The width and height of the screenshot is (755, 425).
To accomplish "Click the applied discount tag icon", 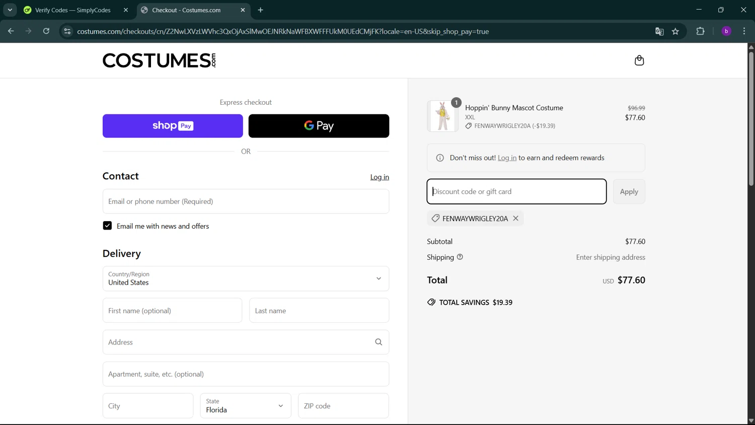I will pyautogui.click(x=435, y=219).
